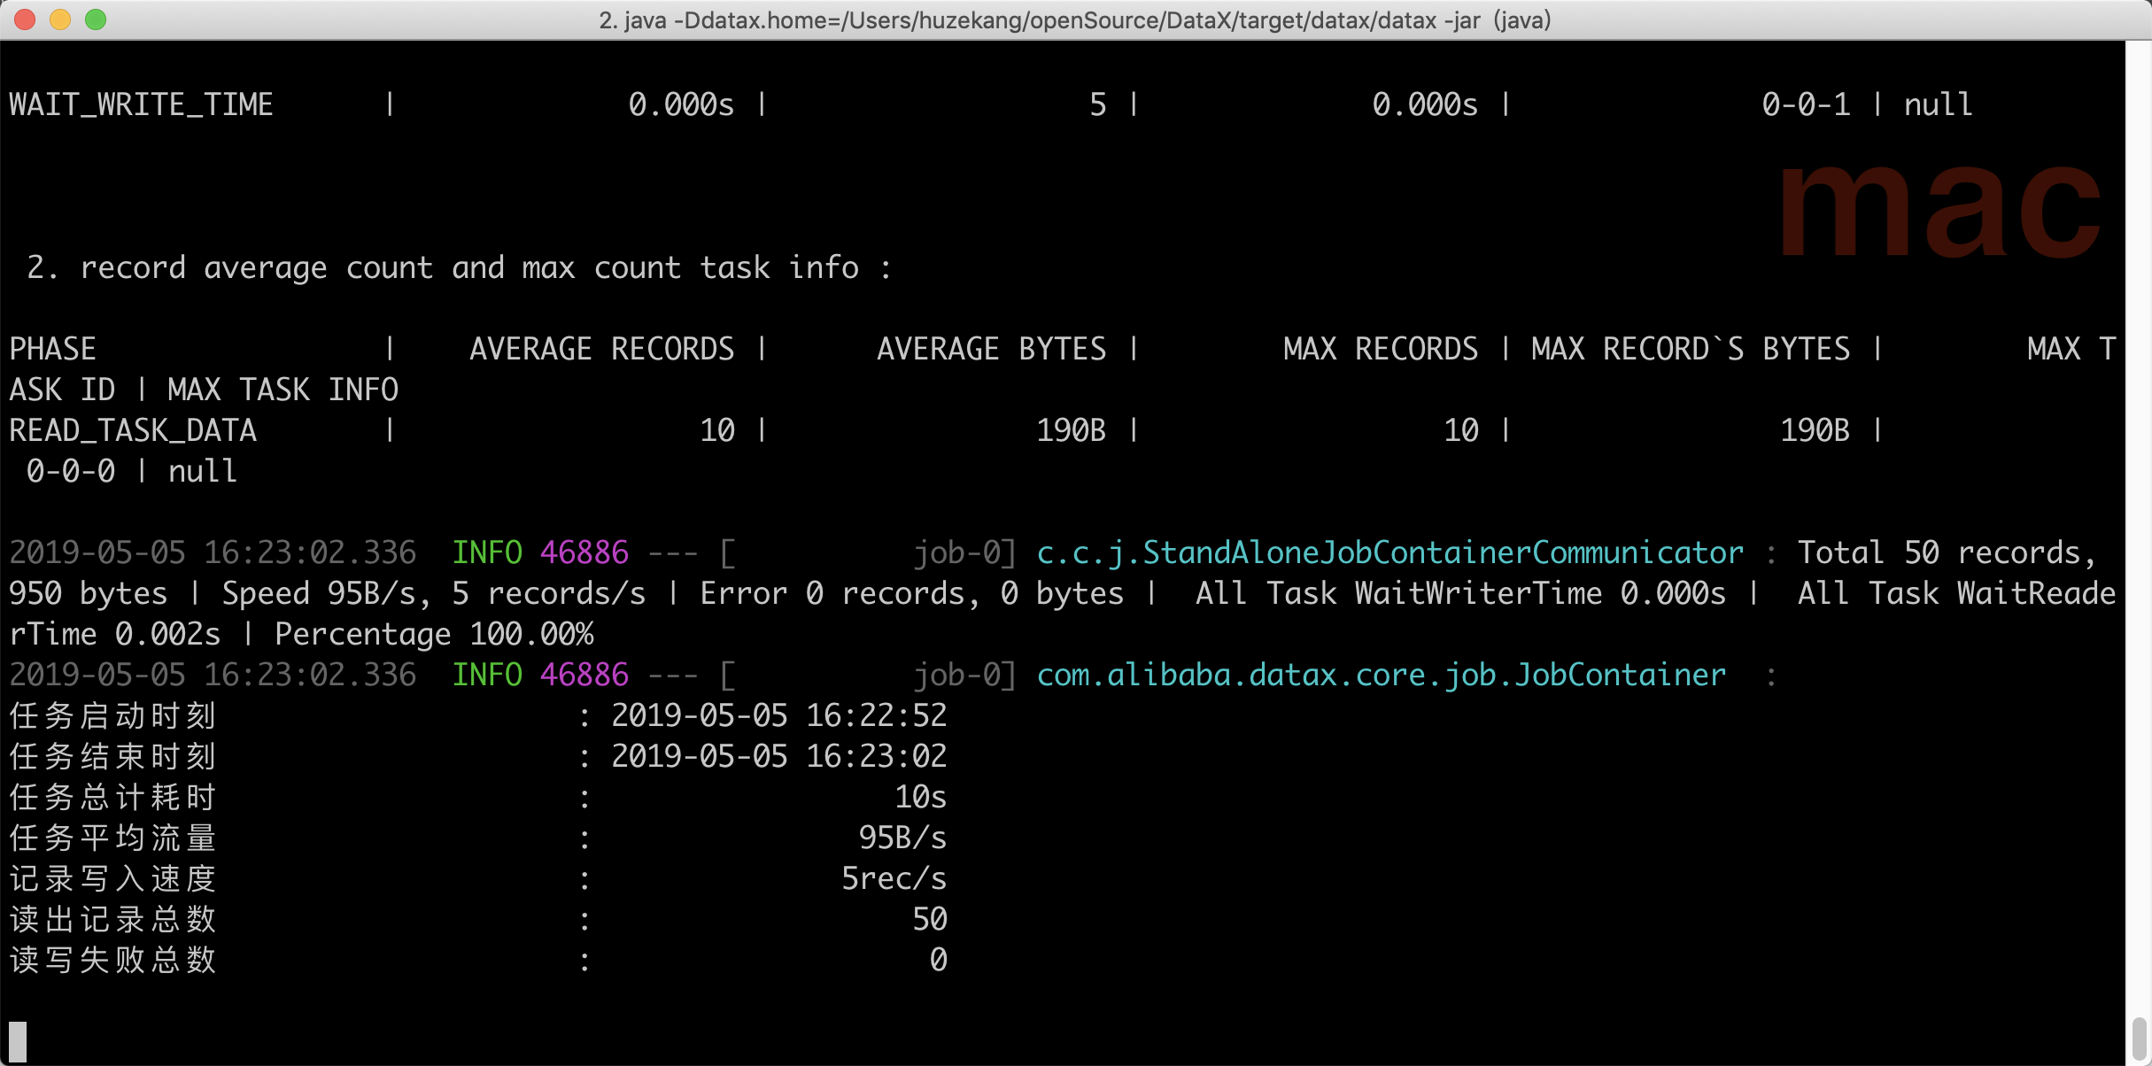Click the task start time 2019-05-05 16:22:52
Image resolution: width=2152 pixels, height=1066 pixels.
(x=778, y=715)
